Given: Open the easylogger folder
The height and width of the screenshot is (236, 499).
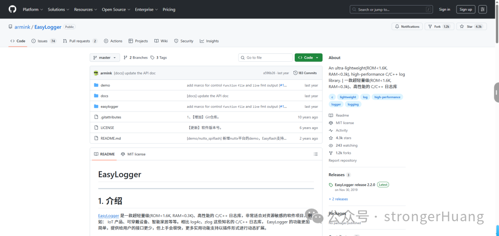Looking at the screenshot, I should click(x=109, y=106).
